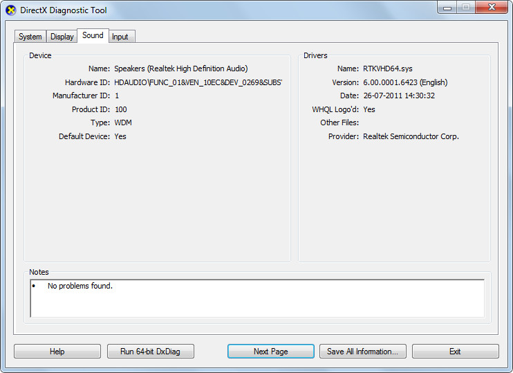Click WHQL Logo'd value Yes
The image size is (513, 373).
(x=369, y=109)
